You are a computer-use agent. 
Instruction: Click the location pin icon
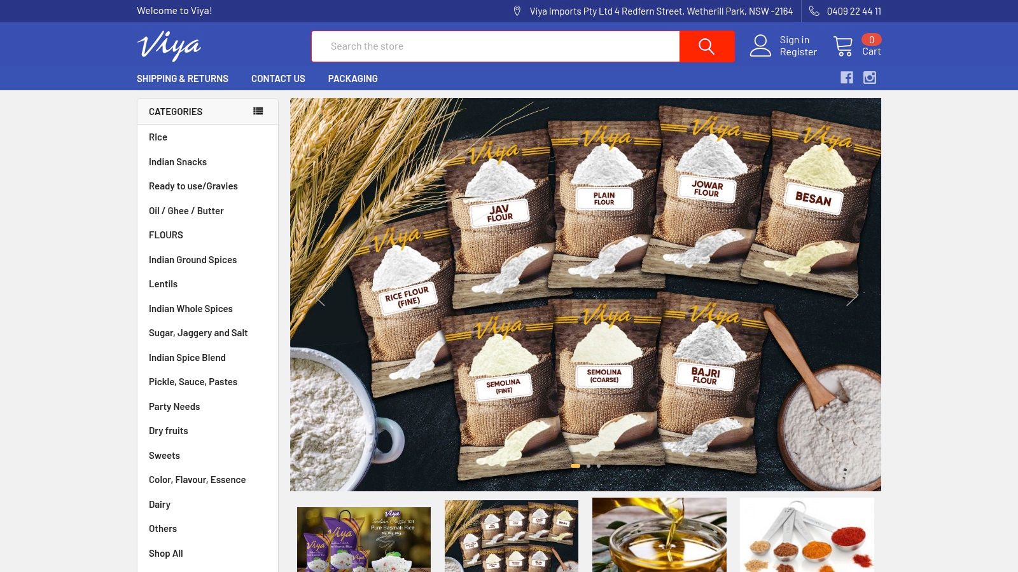(517, 11)
